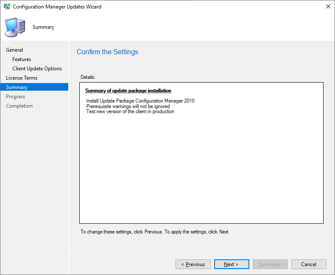Close the Updates Wizard window
Image resolution: width=335 pixels, height=275 pixels.
328,7
